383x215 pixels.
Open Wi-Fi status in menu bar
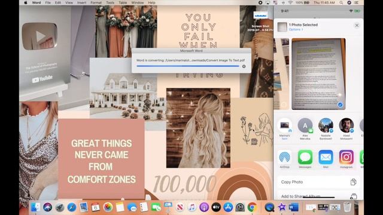pyautogui.click(x=290, y=2)
